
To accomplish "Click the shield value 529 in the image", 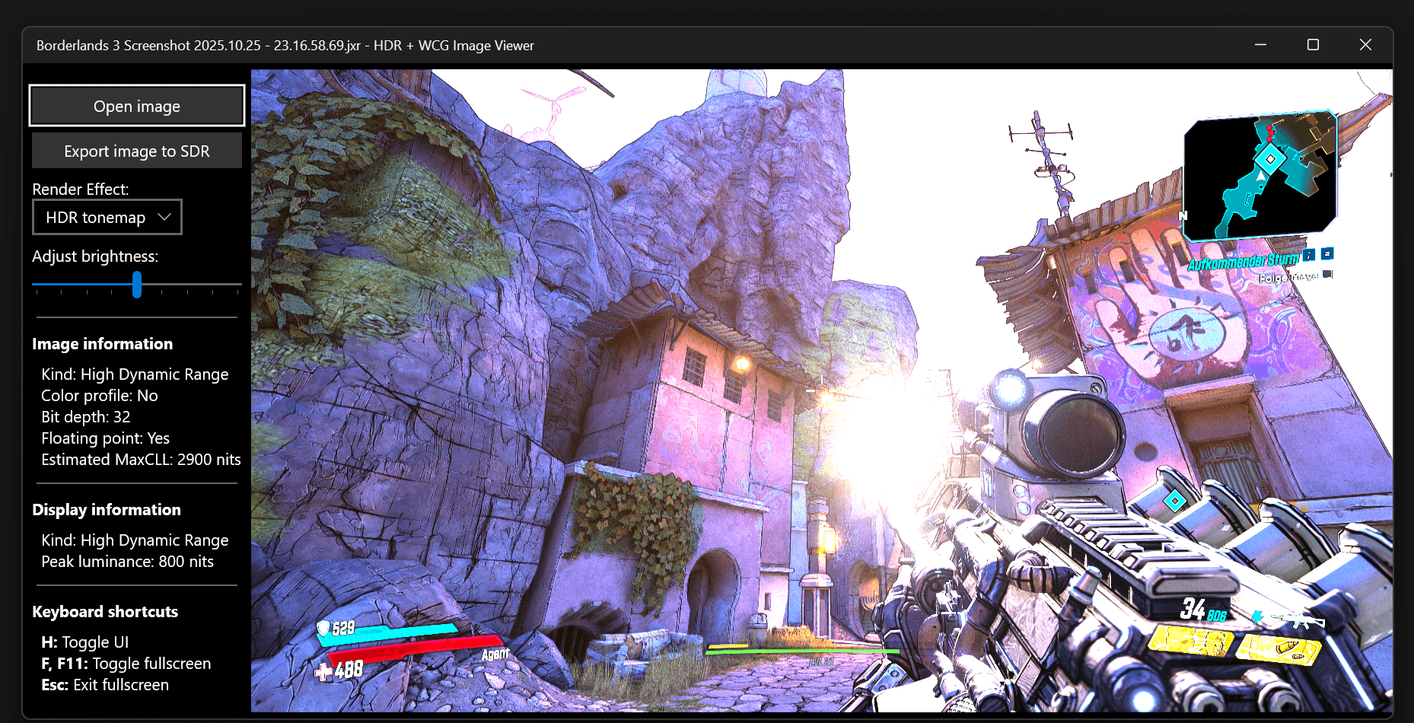I will pyautogui.click(x=343, y=628).
